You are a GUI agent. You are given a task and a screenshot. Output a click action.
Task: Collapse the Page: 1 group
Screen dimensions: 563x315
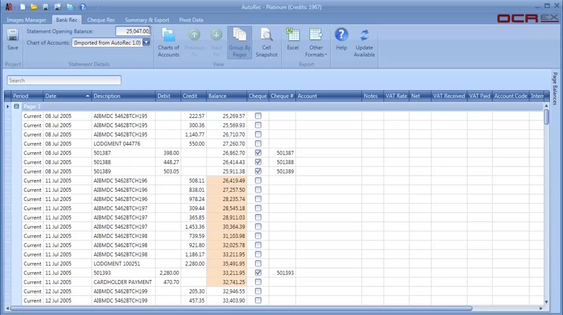pyautogui.click(x=16, y=107)
